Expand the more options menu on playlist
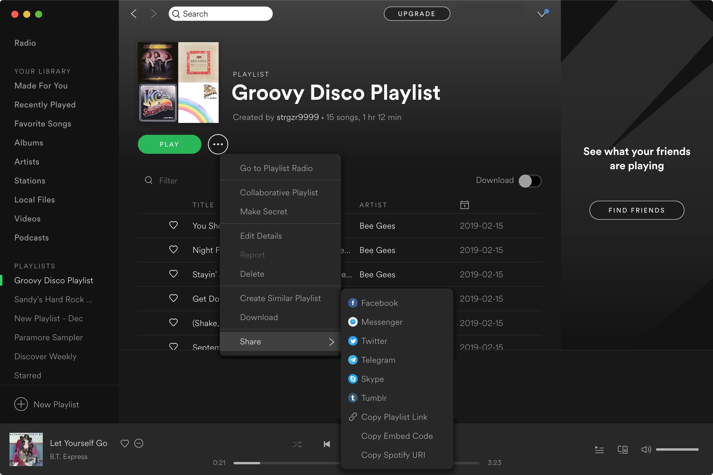 (218, 144)
